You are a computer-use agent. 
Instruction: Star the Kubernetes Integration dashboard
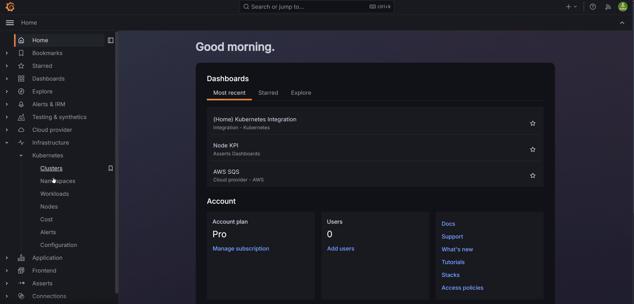[x=533, y=123]
